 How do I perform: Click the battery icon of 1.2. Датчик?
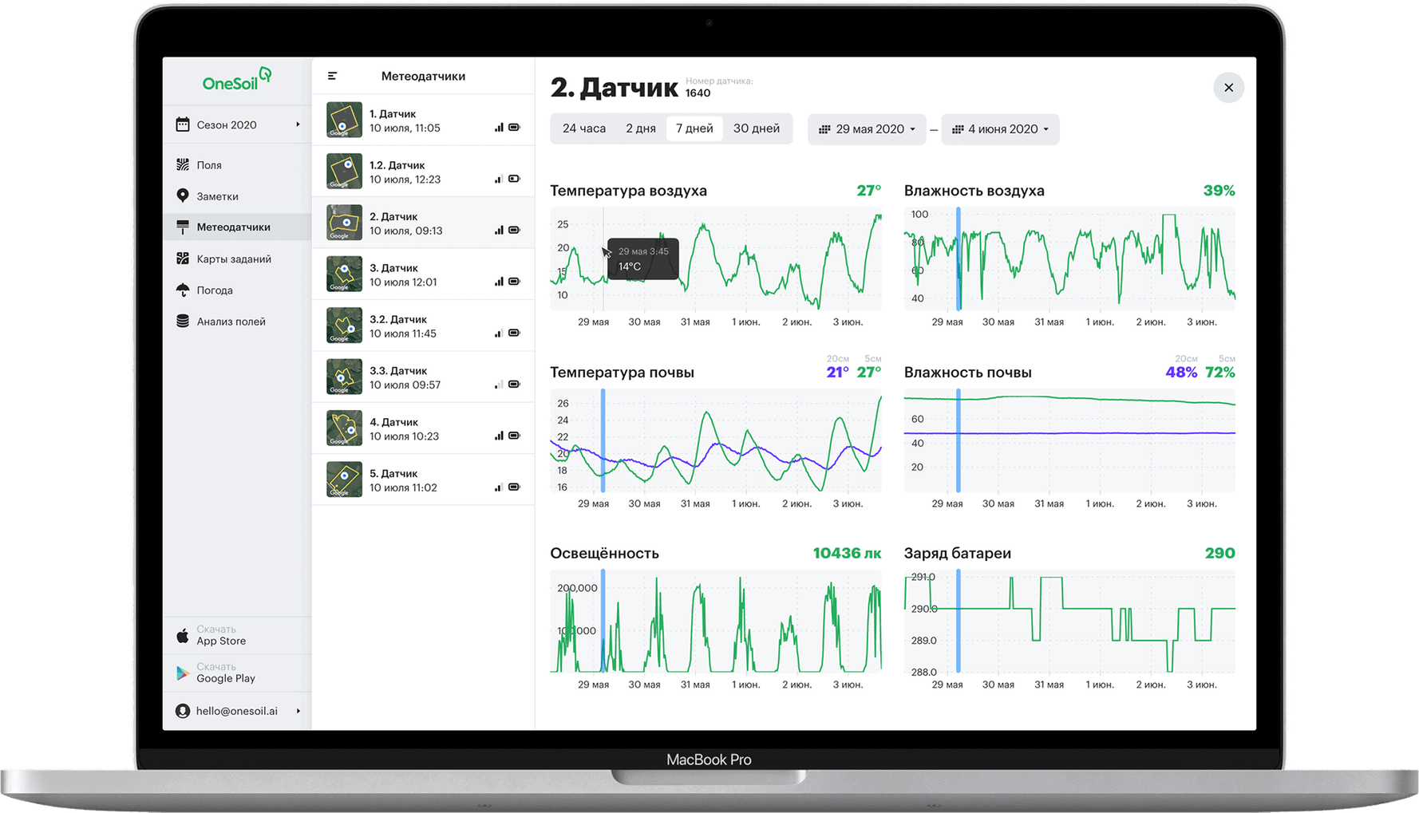[x=515, y=179]
